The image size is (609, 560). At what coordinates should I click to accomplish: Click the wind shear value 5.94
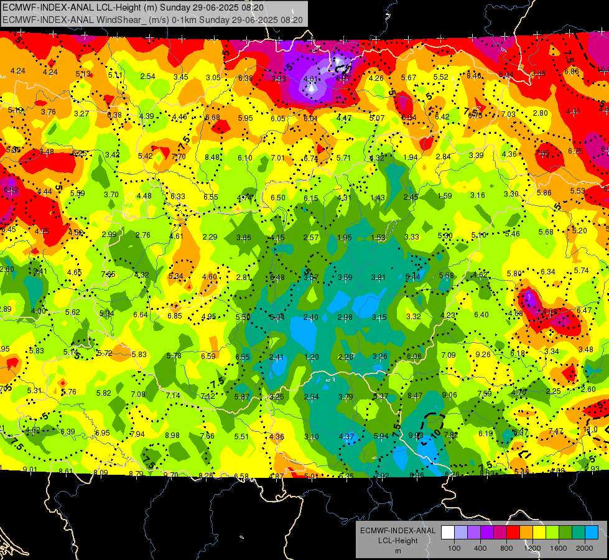tap(381, 436)
